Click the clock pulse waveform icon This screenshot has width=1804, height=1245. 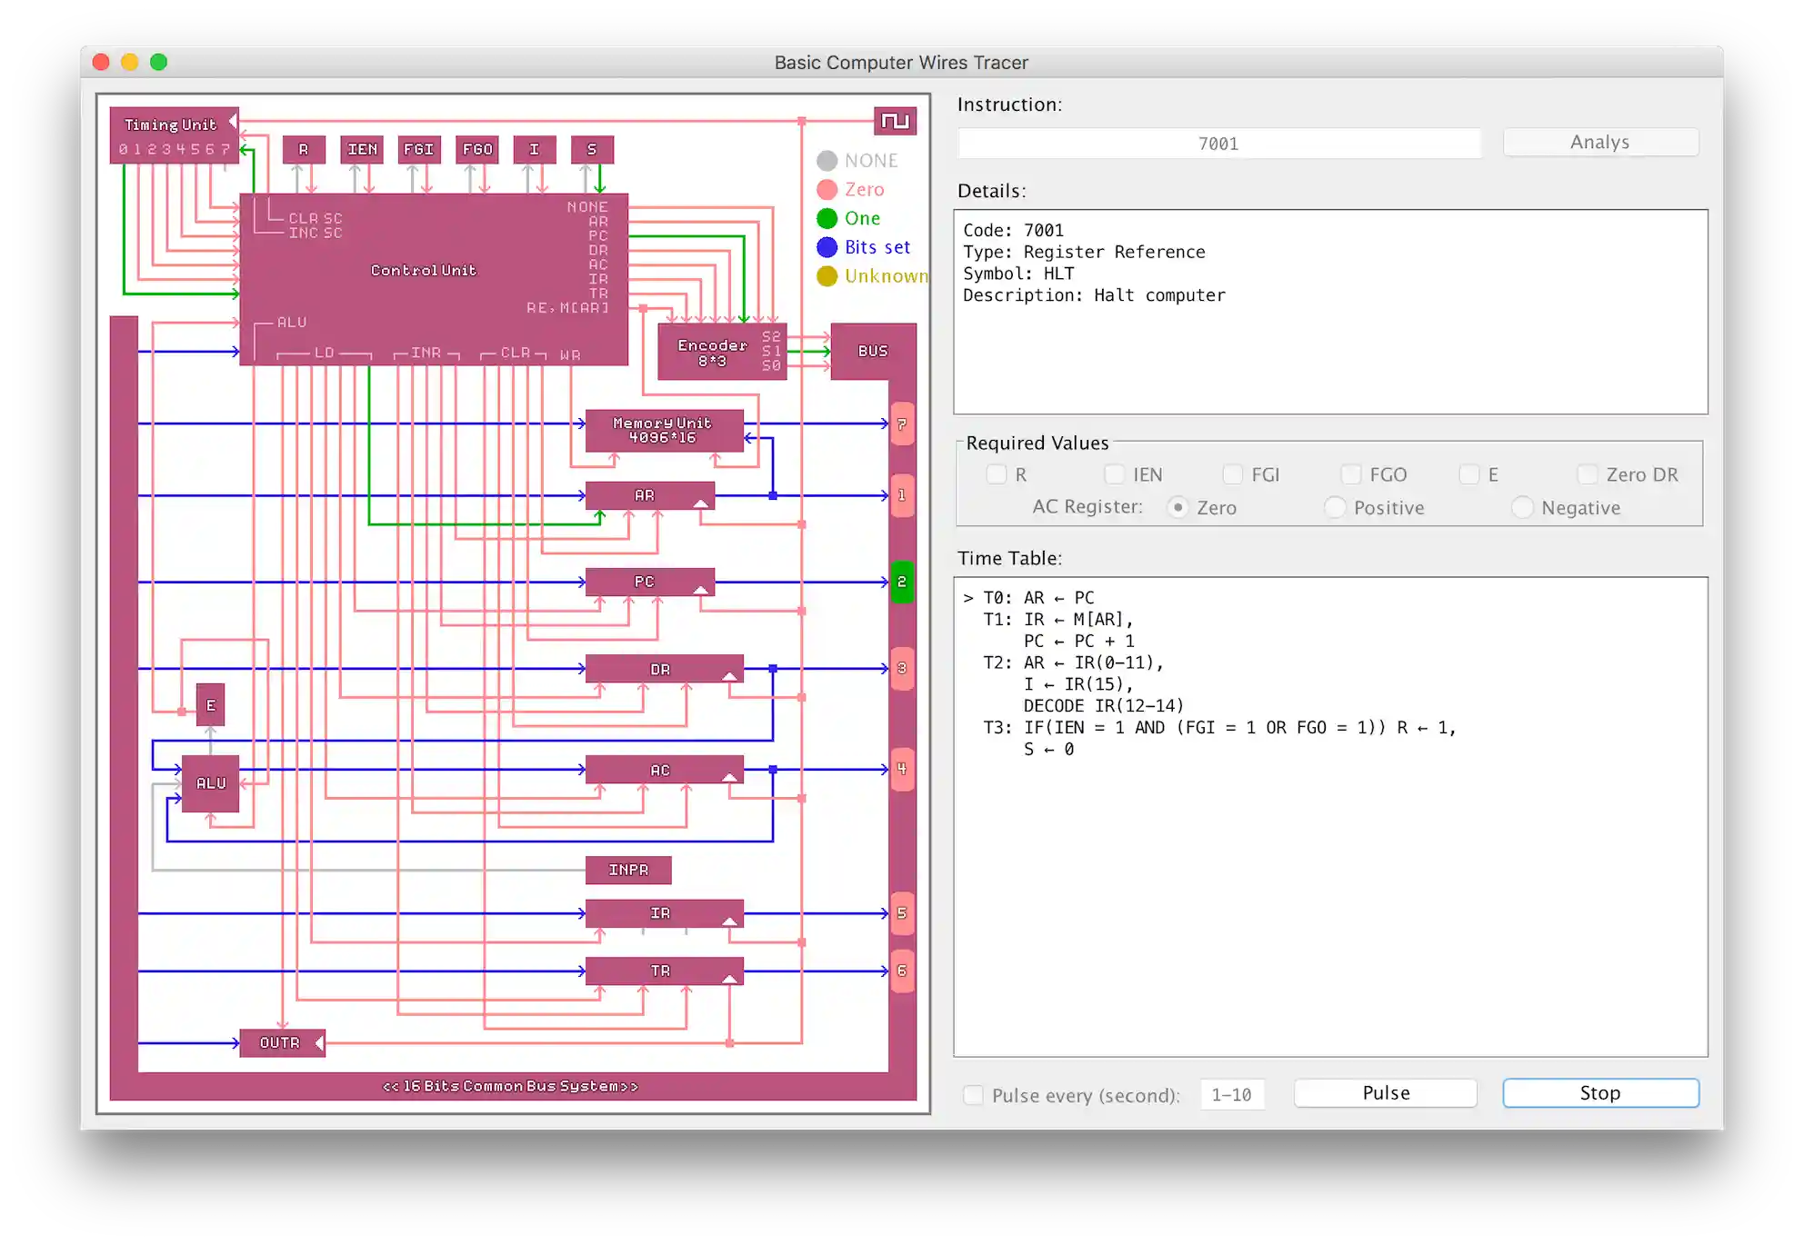[x=895, y=121]
